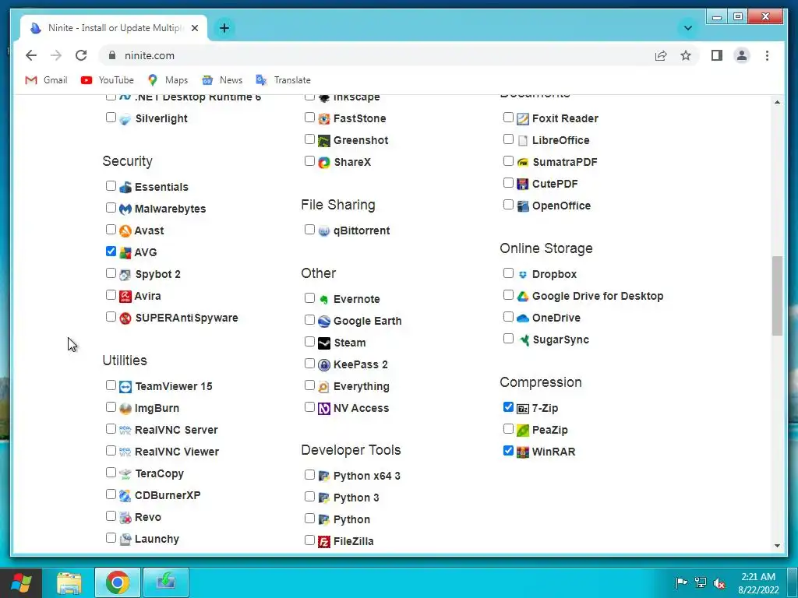Click the Google Drive for Desktop icon

click(523, 297)
